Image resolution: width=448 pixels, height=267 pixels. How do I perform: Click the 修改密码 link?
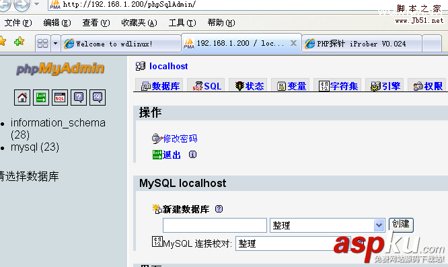[x=180, y=139]
